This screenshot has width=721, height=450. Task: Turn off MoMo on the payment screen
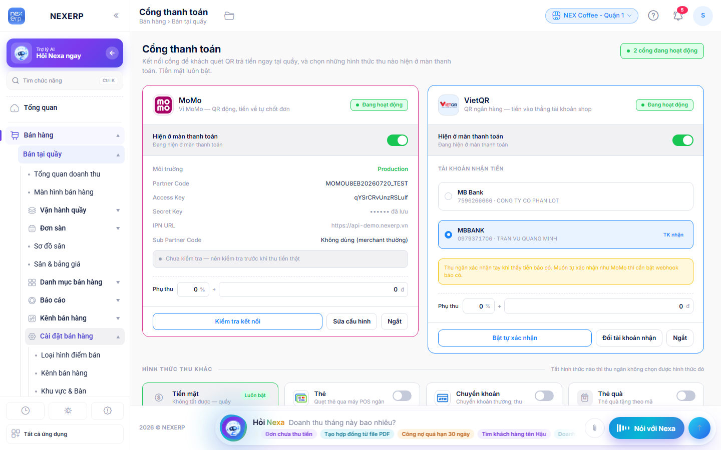(398, 140)
